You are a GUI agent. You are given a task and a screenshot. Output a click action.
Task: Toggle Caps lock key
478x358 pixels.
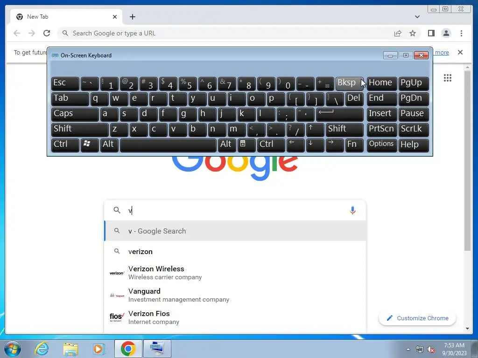click(75, 114)
